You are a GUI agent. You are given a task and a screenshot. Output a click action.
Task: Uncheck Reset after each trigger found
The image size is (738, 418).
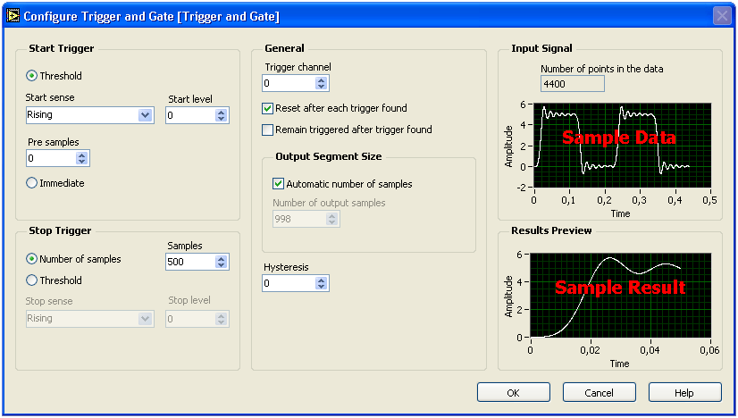(x=267, y=109)
